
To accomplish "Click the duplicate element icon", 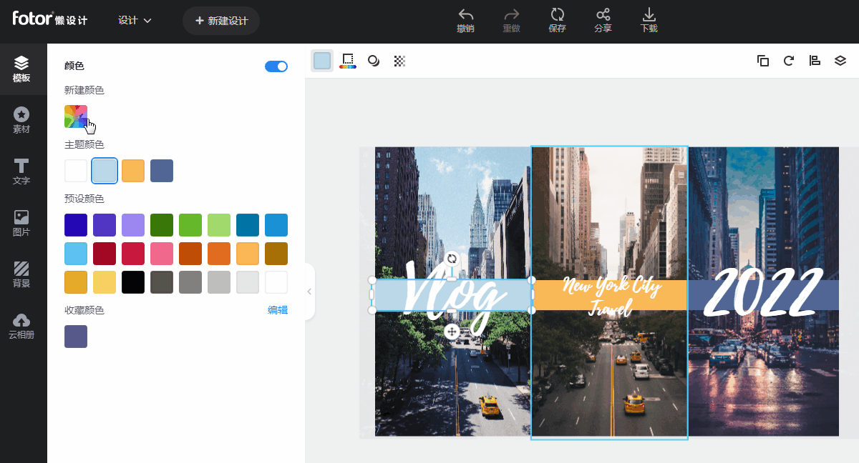I will [x=763, y=61].
